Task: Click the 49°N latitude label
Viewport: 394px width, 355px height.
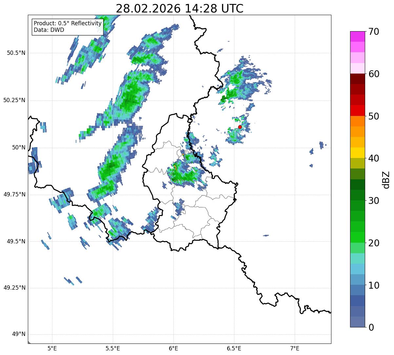Action: pyautogui.click(x=19, y=334)
